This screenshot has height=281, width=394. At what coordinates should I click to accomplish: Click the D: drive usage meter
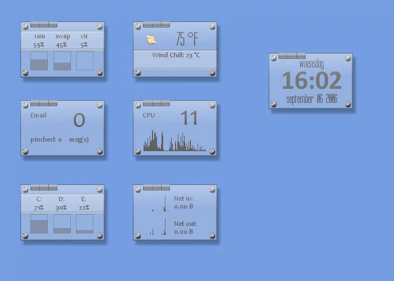click(62, 224)
